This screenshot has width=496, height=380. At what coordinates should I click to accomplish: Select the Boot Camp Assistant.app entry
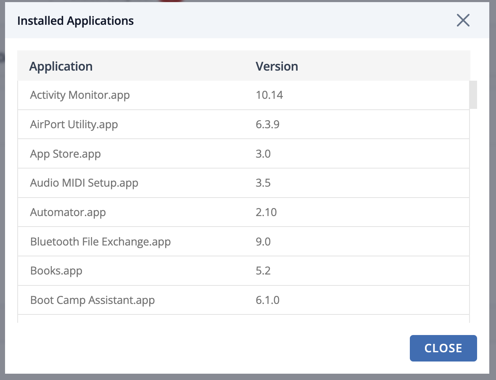pyautogui.click(x=243, y=300)
